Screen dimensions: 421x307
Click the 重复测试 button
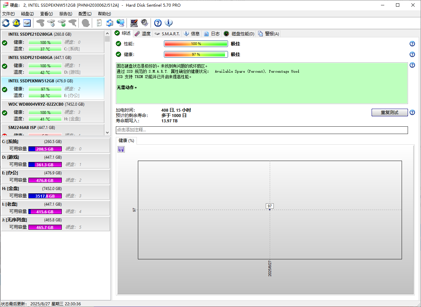pos(389,112)
